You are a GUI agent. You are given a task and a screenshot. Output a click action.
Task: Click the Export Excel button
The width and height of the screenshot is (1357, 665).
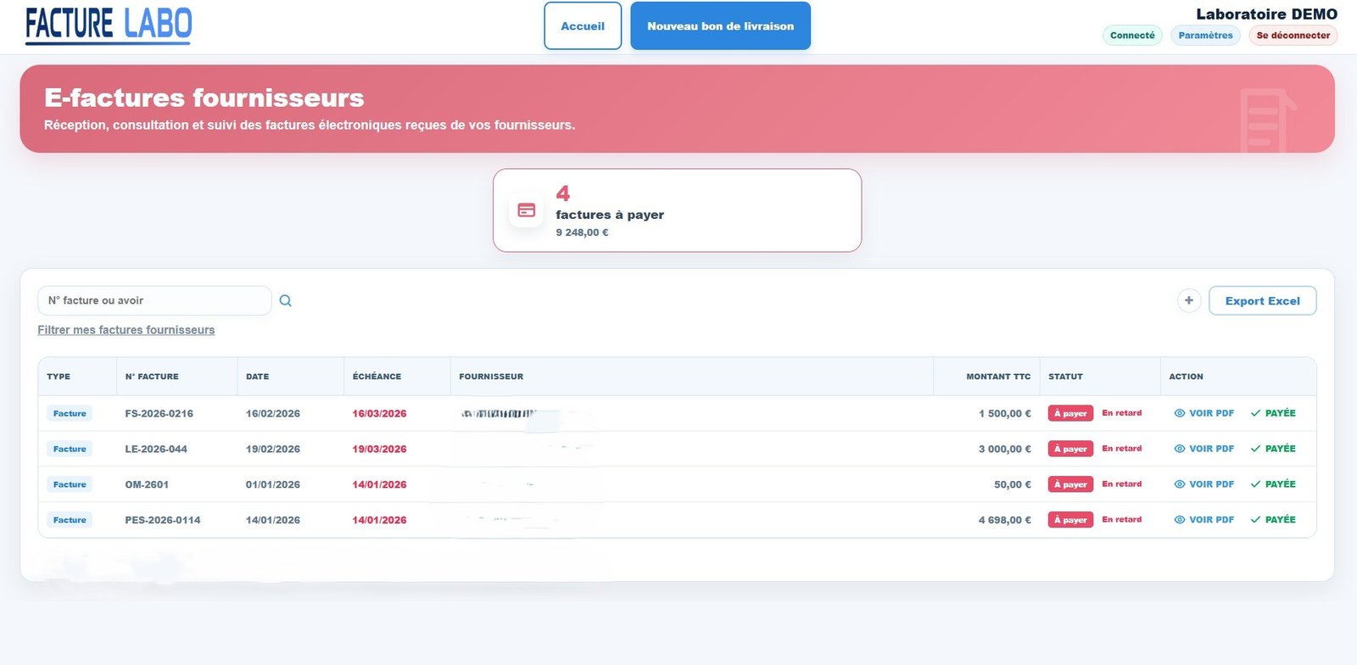click(x=1262, y=301)
